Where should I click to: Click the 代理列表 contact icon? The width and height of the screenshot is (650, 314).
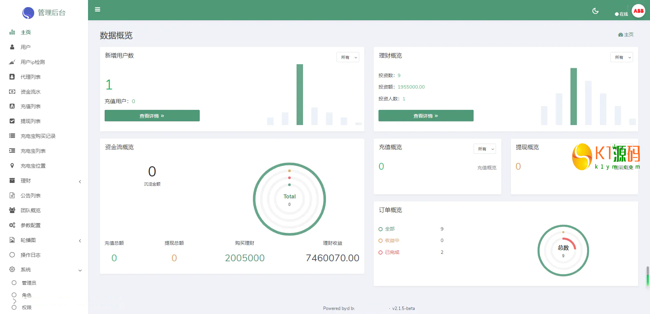coord(12,77)
